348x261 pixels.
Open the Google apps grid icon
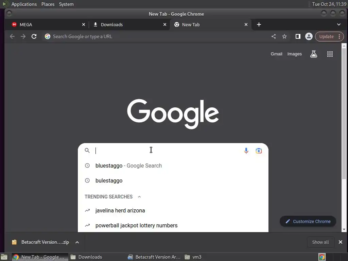pos(330,54)
